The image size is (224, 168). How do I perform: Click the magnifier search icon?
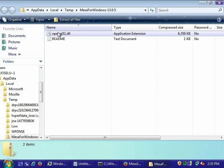(x=220, y=10)
